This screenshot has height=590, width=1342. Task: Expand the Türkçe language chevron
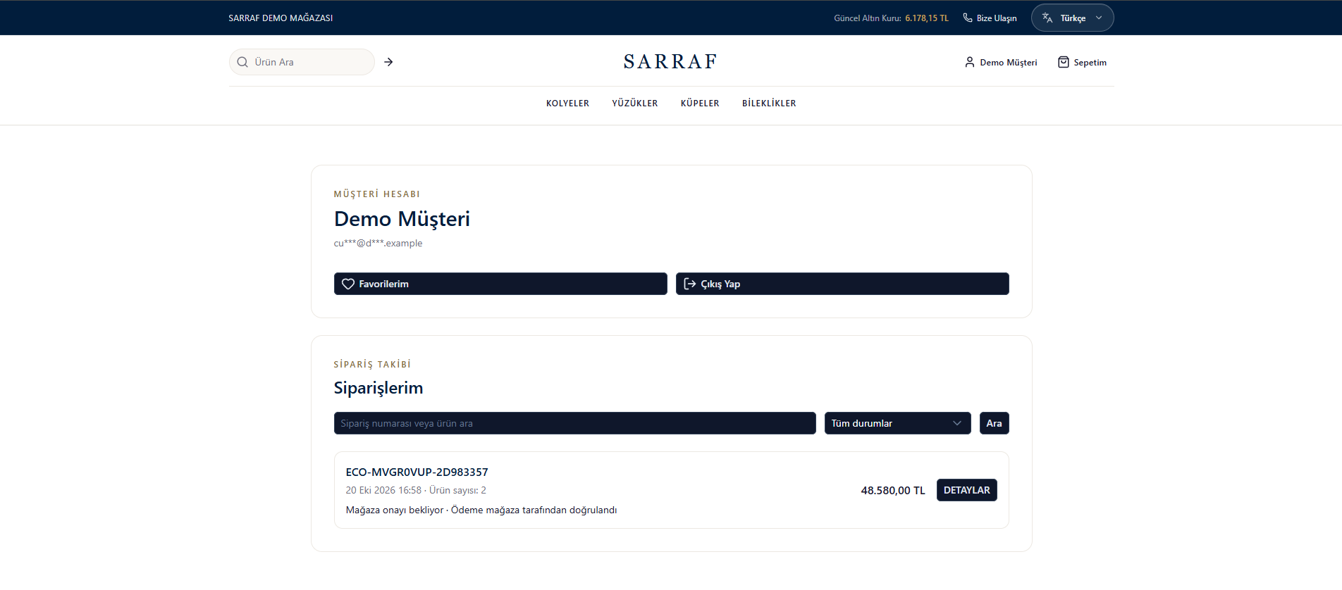click(1099, 18)
